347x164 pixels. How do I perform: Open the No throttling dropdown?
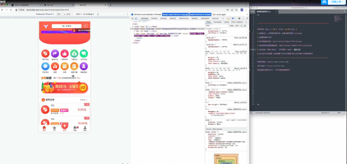click(x=88, y=14)
